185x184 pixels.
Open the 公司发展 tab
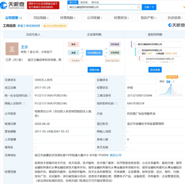click(x=94, y=18)
